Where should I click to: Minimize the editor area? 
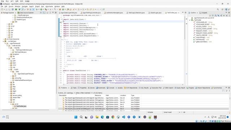(x=183, y=13)
